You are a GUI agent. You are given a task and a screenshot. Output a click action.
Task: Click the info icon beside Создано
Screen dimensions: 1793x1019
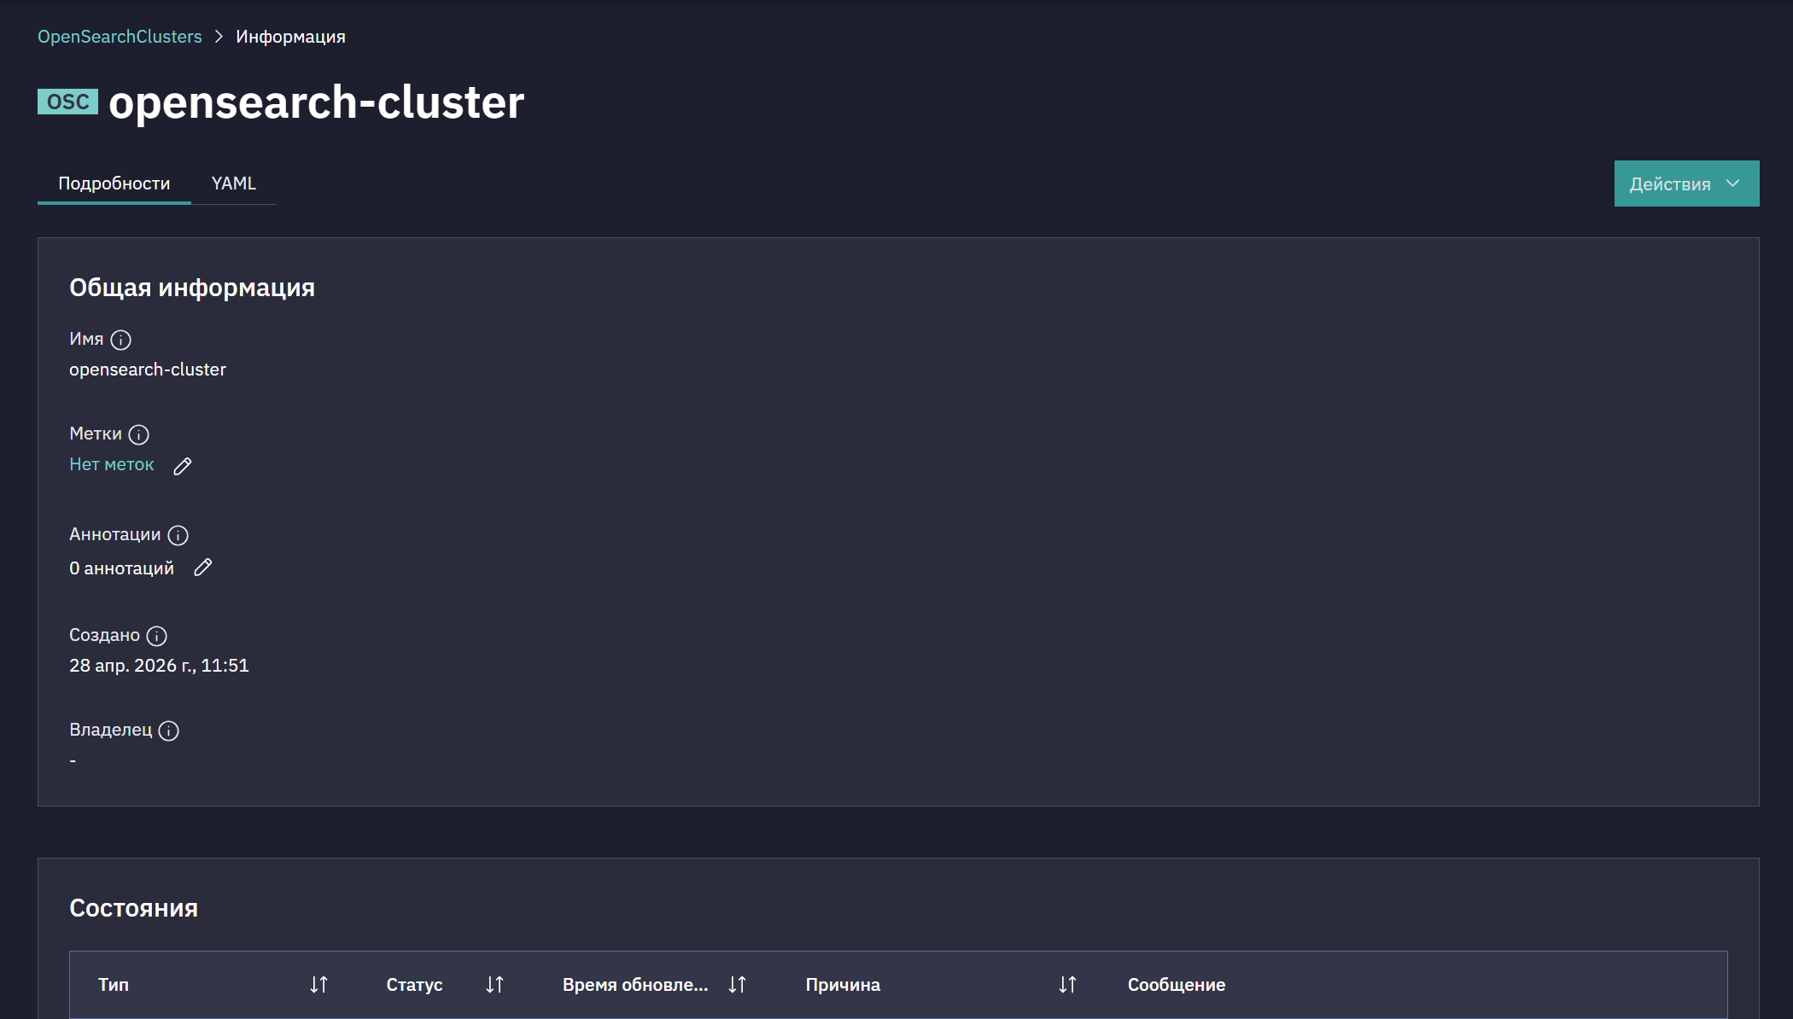(x=157, y=636)
